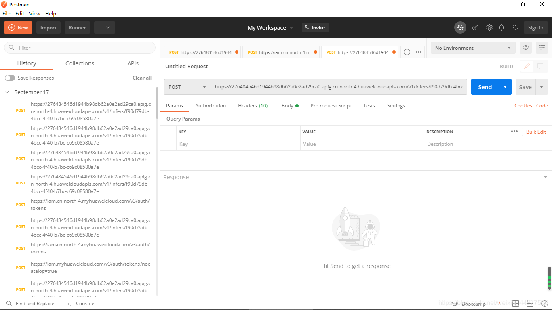The height and width of the screenshot is (310, 552).
Task: Open the Runner button
Action: point(77,27)
